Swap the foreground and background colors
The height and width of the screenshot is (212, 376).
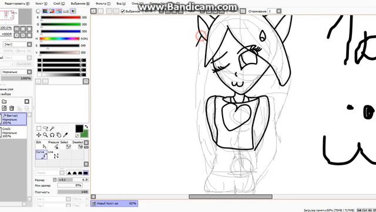click(x=86, y=127)
